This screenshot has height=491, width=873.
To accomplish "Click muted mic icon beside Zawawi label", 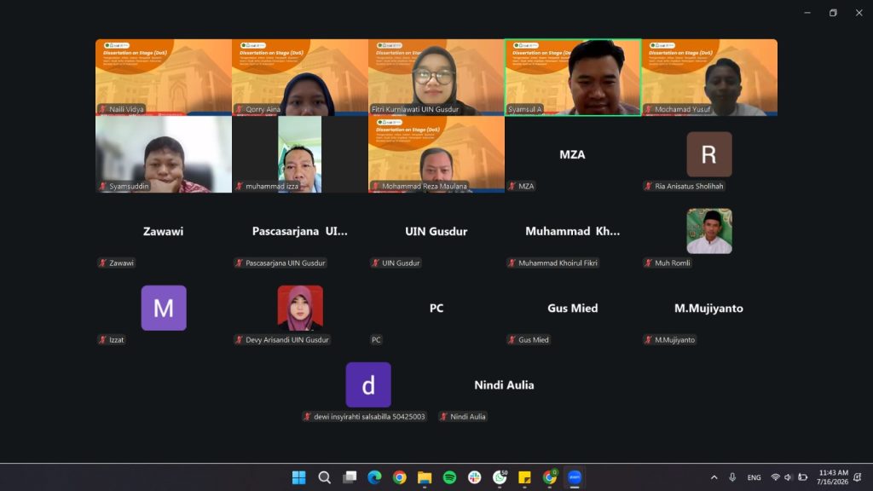I will point(103,263).
